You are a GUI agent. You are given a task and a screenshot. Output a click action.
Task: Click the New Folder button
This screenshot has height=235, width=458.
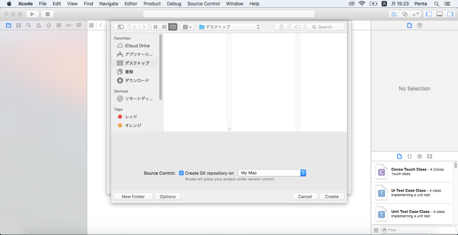pyautogui.click(x=133, y=196)
